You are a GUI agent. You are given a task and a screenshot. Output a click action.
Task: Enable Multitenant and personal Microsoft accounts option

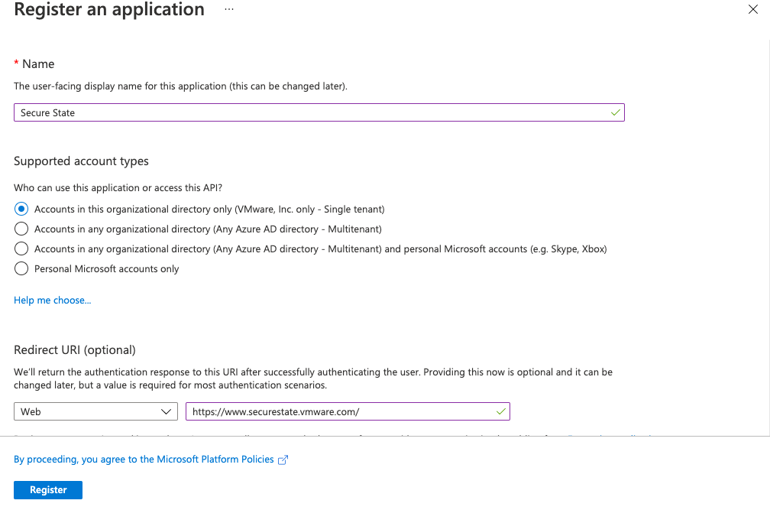click(21, 249)
